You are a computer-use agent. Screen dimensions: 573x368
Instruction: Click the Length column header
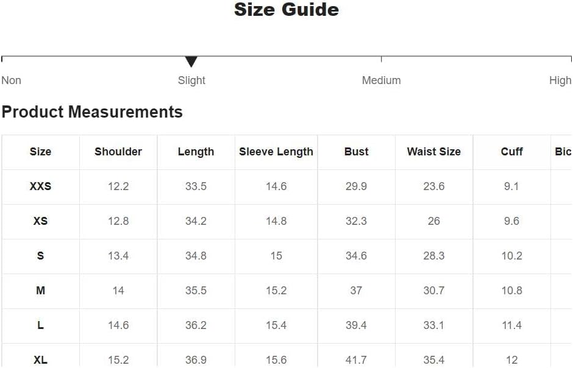coord(196,152)
